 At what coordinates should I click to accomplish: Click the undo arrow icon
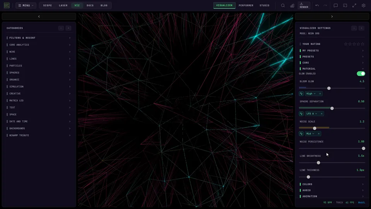tap(317, 5)
